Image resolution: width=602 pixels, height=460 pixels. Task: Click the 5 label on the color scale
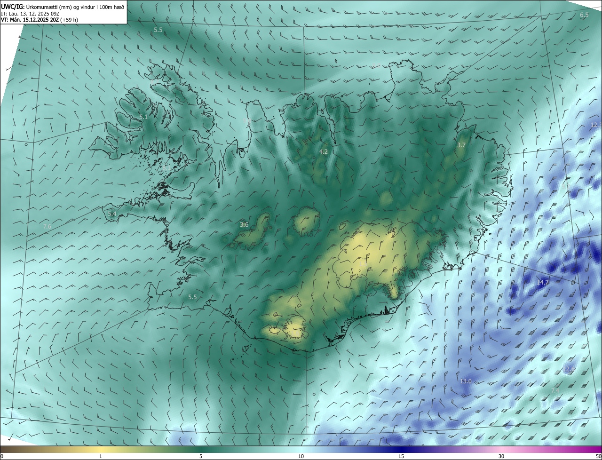[x=201, y=457]
